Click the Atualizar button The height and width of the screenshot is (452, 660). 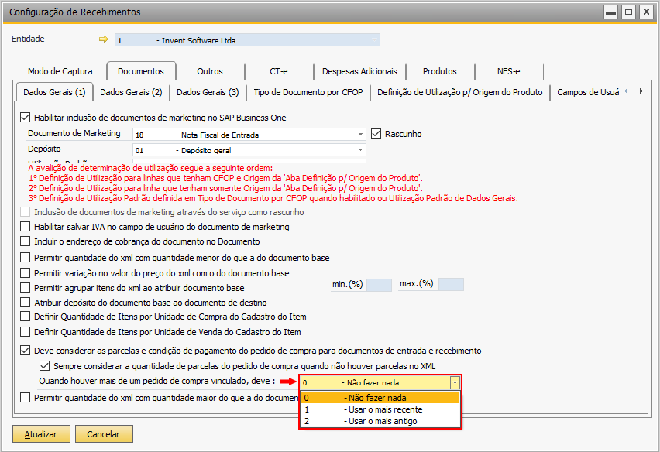[x=41, y=434]
